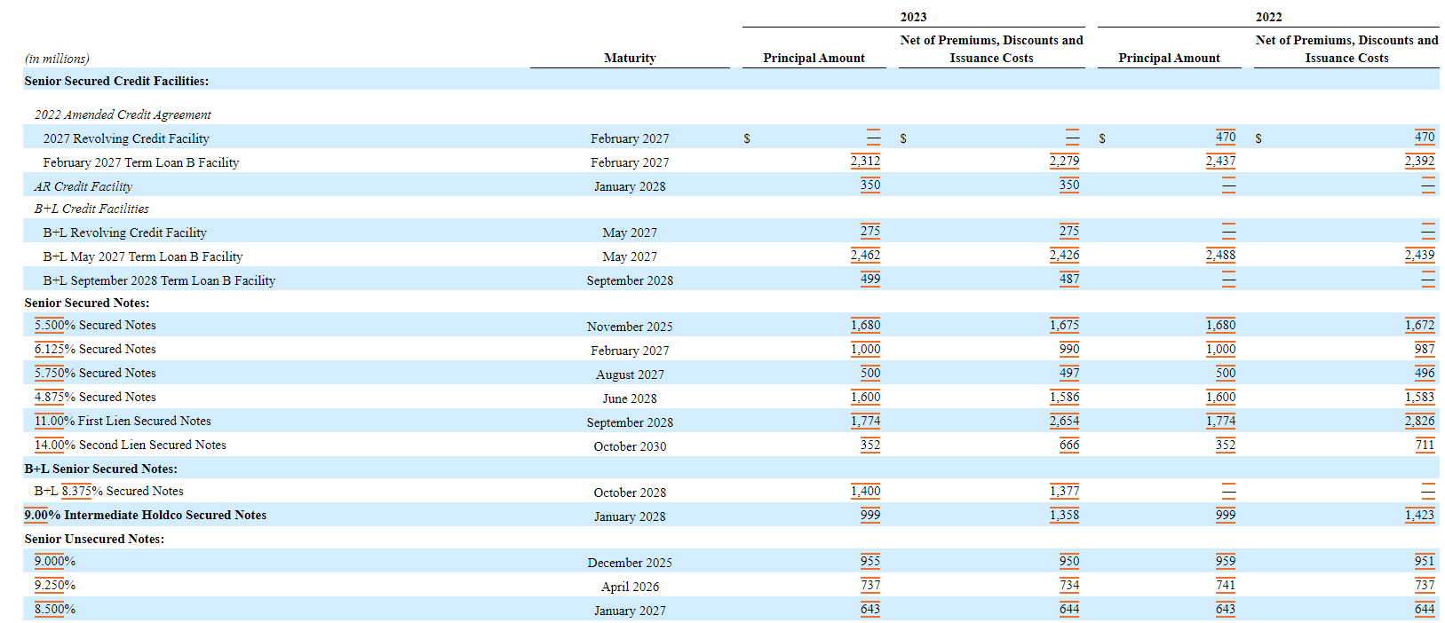Click the 2023 principal value "2,462"
Image resolution: width=1445 pixels, height=623 pixels.
(x=865, y=255)
